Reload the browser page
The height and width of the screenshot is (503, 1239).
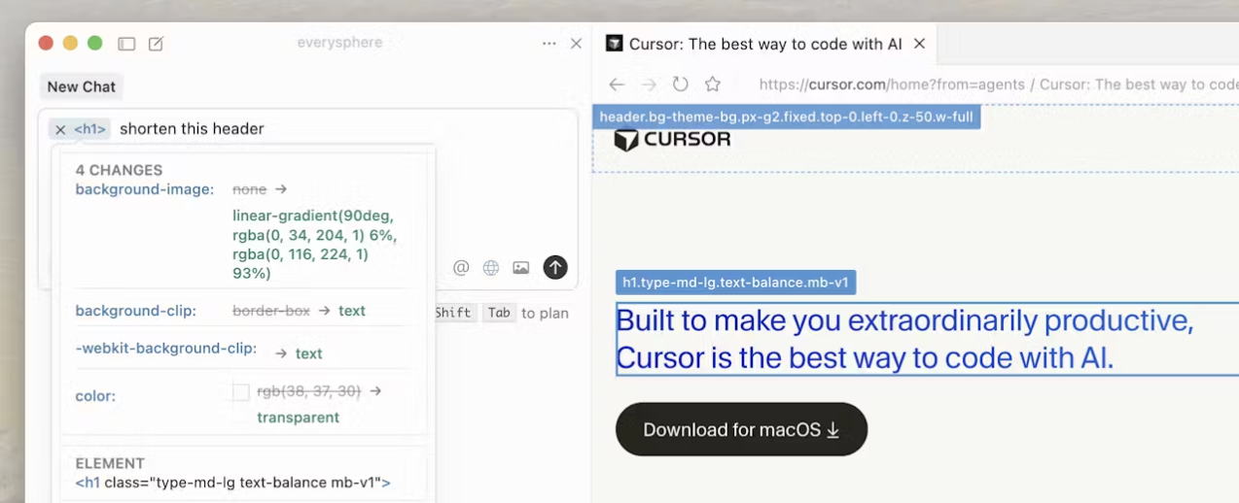681,84
